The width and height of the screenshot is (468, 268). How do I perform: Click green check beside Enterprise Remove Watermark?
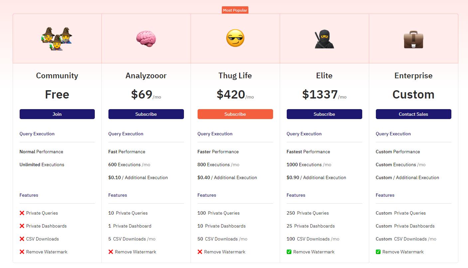[x=378, y=252]
